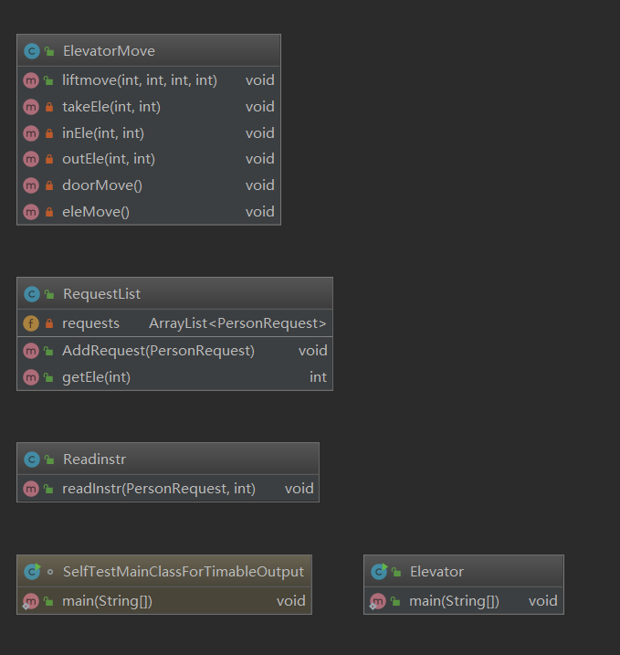Viewport: 620px width, 655px height.
Task: Select the inEle(int, int) method row
Action: click(x=103, y=133)
